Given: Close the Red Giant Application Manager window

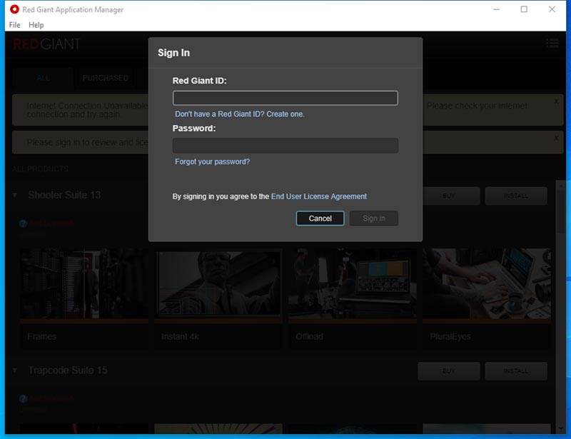Looking at the screenshot, I should [552, 9].
